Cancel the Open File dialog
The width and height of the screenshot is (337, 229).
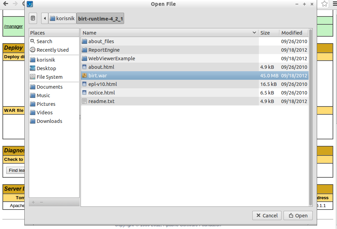pyautogui.click(x=267, y=215)
